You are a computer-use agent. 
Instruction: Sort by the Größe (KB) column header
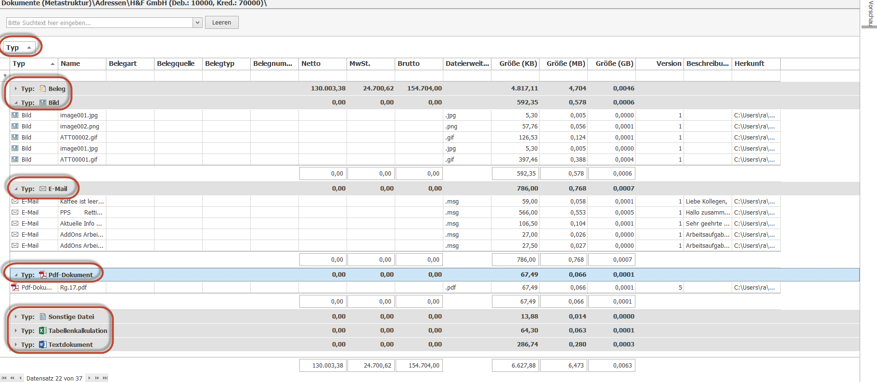(515, 64)
